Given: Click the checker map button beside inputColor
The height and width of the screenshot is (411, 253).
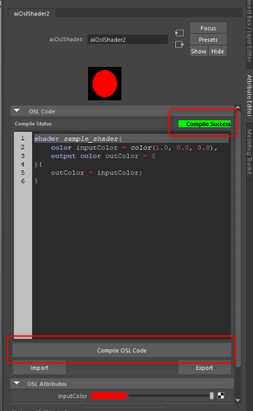Looking at the screenshot, I should click(x=221, y=396).
